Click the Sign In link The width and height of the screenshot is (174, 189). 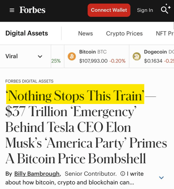click(145, 10)
